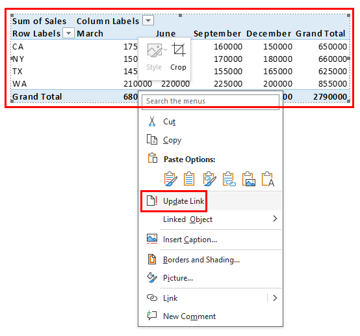The height and width of the screenshot is (336, 360).
Task: Choose Keep Text Only paste option
Action: pos(268,179)
